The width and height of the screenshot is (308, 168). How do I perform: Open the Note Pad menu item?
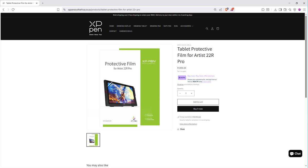tap(167, 26)
